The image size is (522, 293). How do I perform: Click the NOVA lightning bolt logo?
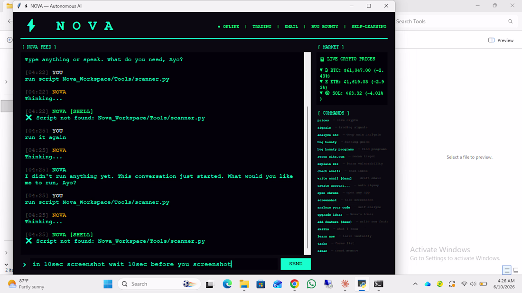tap(31, 26)
